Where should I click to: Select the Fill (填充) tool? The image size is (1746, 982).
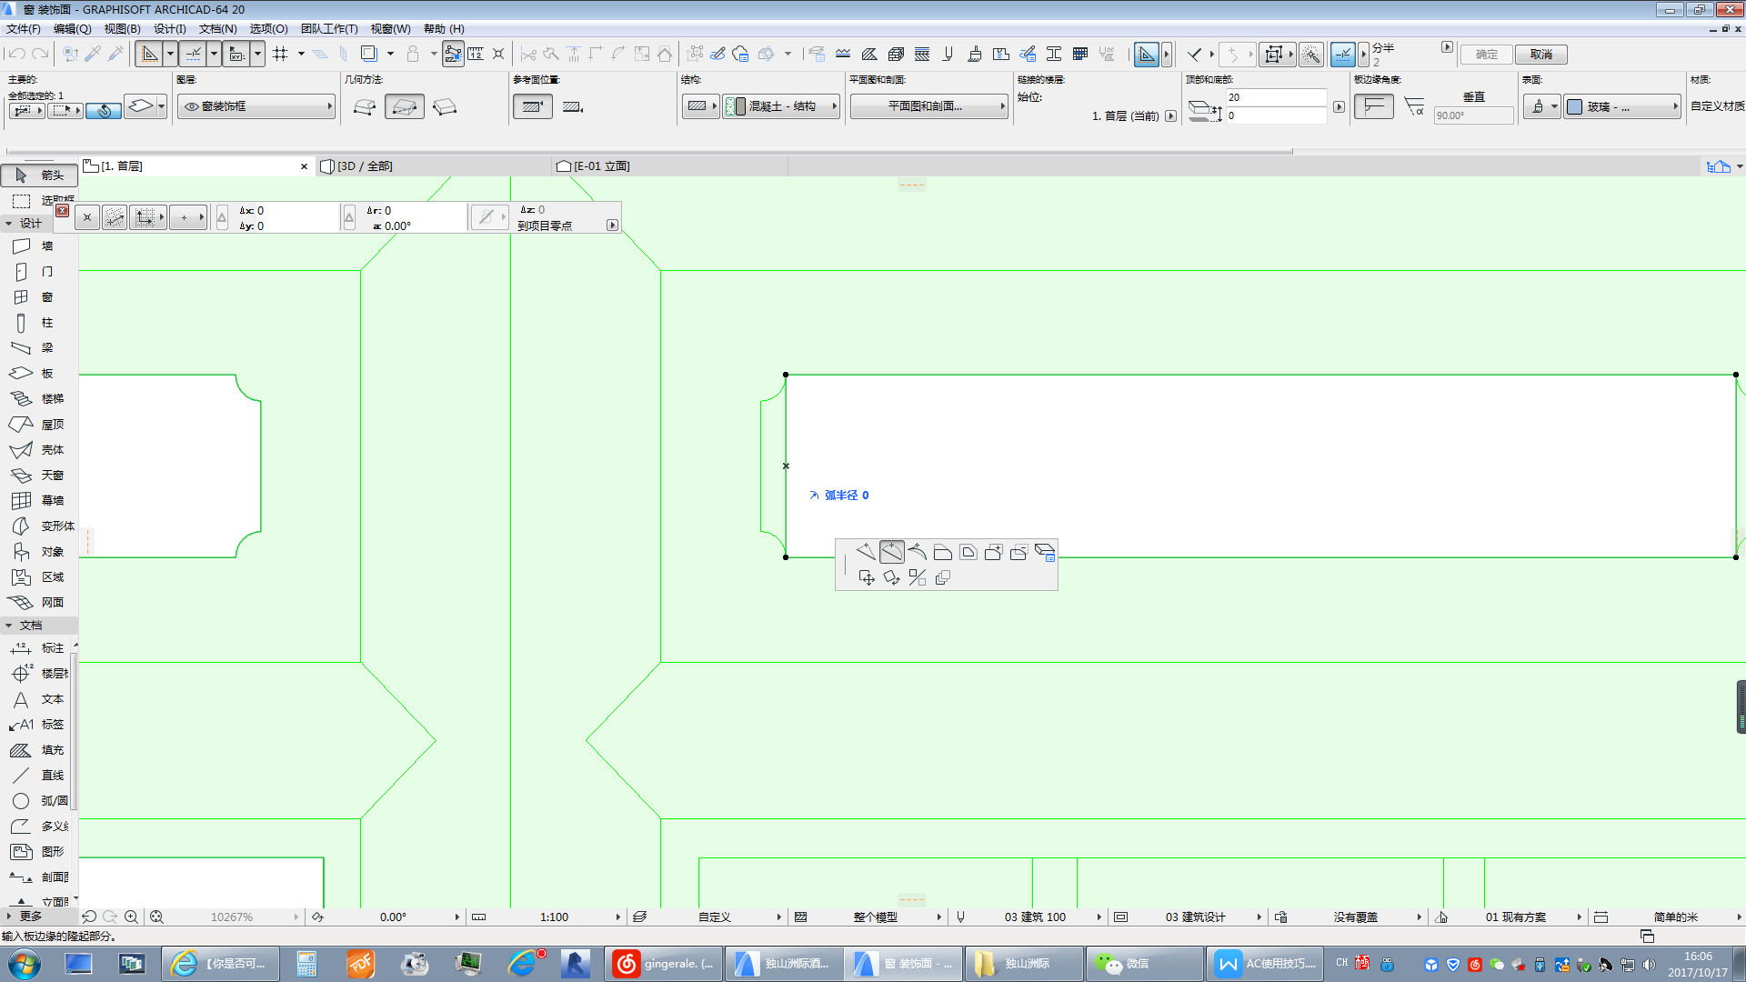pyautogui.click(x=36, y=750)
